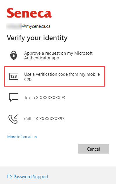
Task: Click the 123 verification code icon
Action: pos(14,76)
